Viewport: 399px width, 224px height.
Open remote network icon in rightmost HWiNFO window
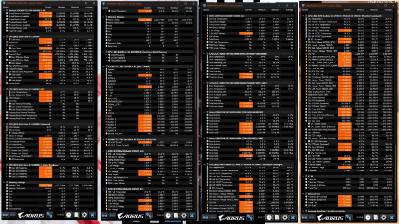349,218
